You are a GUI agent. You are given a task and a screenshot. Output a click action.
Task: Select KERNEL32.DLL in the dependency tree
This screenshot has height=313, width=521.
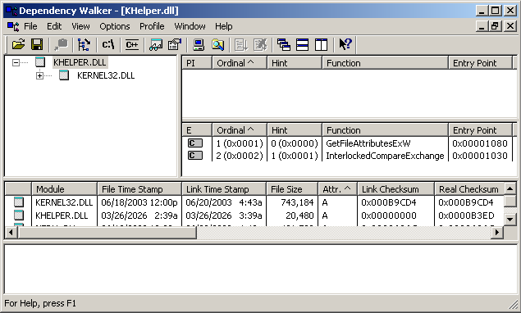[106, 75]
